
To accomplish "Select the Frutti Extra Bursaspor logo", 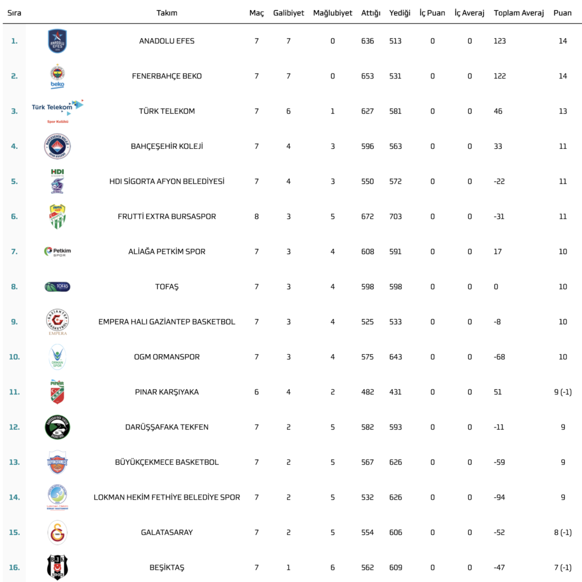I will coord(57,217).
